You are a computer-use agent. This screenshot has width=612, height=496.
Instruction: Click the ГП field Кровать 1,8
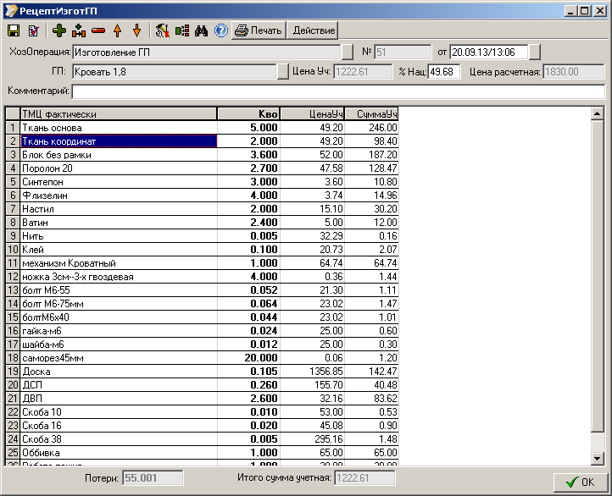(175, 72)
